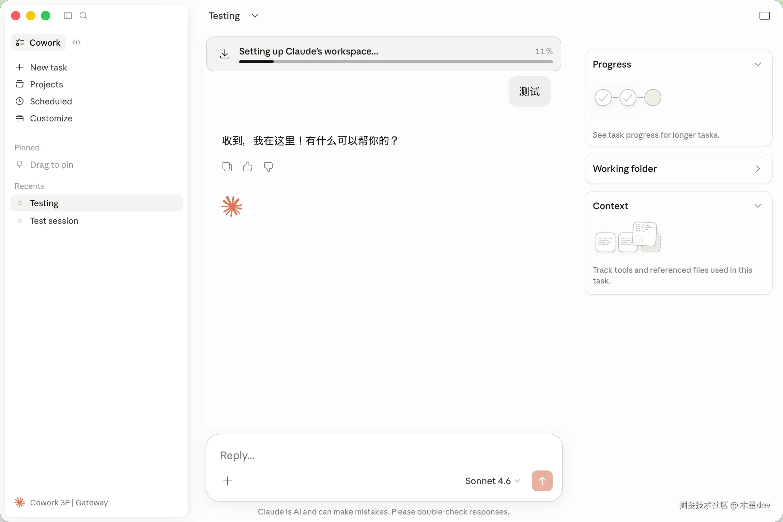Click the New task plus icon
783x522 pixels.
coord(20,67)
